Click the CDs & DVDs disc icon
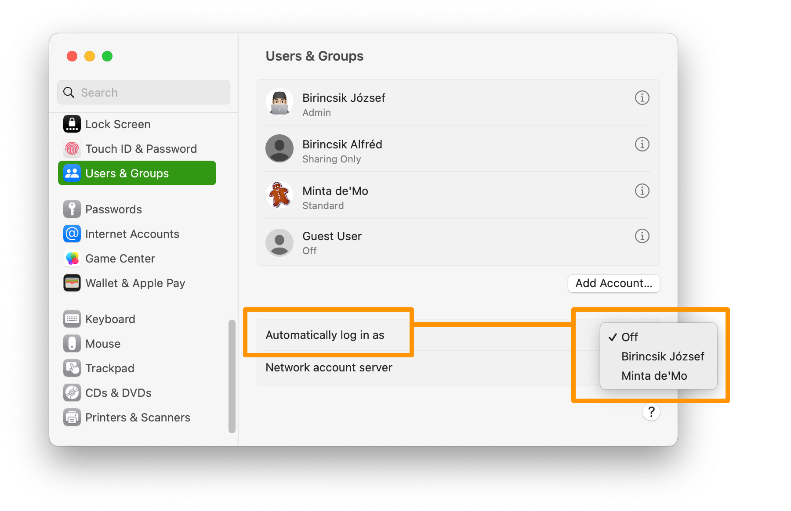The image size is (791, 511). [72, 392]
